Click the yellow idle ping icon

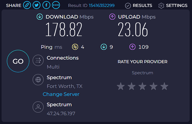click(x=75, y=47)
